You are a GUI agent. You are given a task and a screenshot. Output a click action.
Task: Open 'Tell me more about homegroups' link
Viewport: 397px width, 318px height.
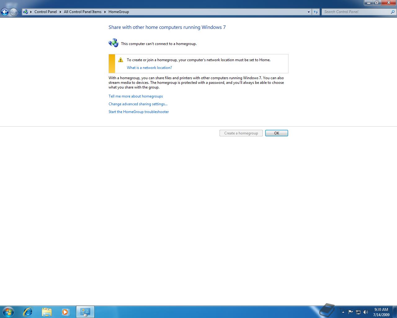136,96
